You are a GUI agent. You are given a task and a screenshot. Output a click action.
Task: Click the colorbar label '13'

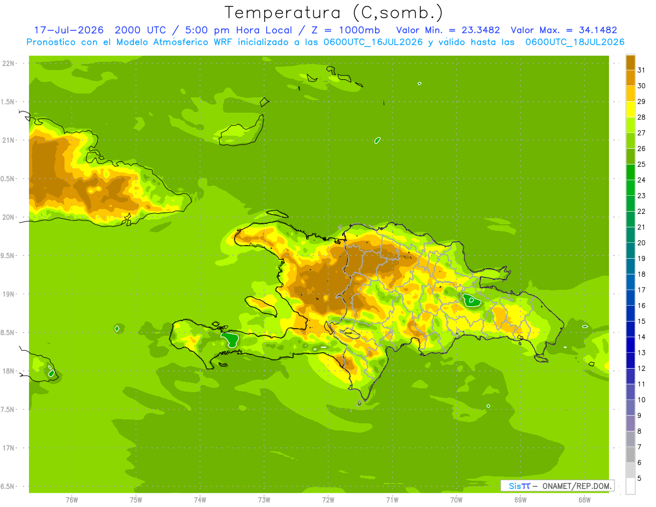[x=641, y=353]
